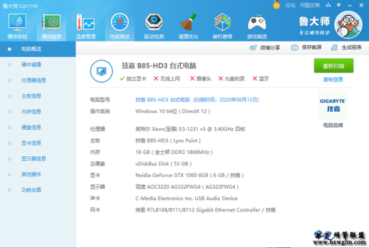Click the skin shirt icon in title bar
The height and width of the screenshot is (248, 369).
pyautogui.click(x=328, y=5)
